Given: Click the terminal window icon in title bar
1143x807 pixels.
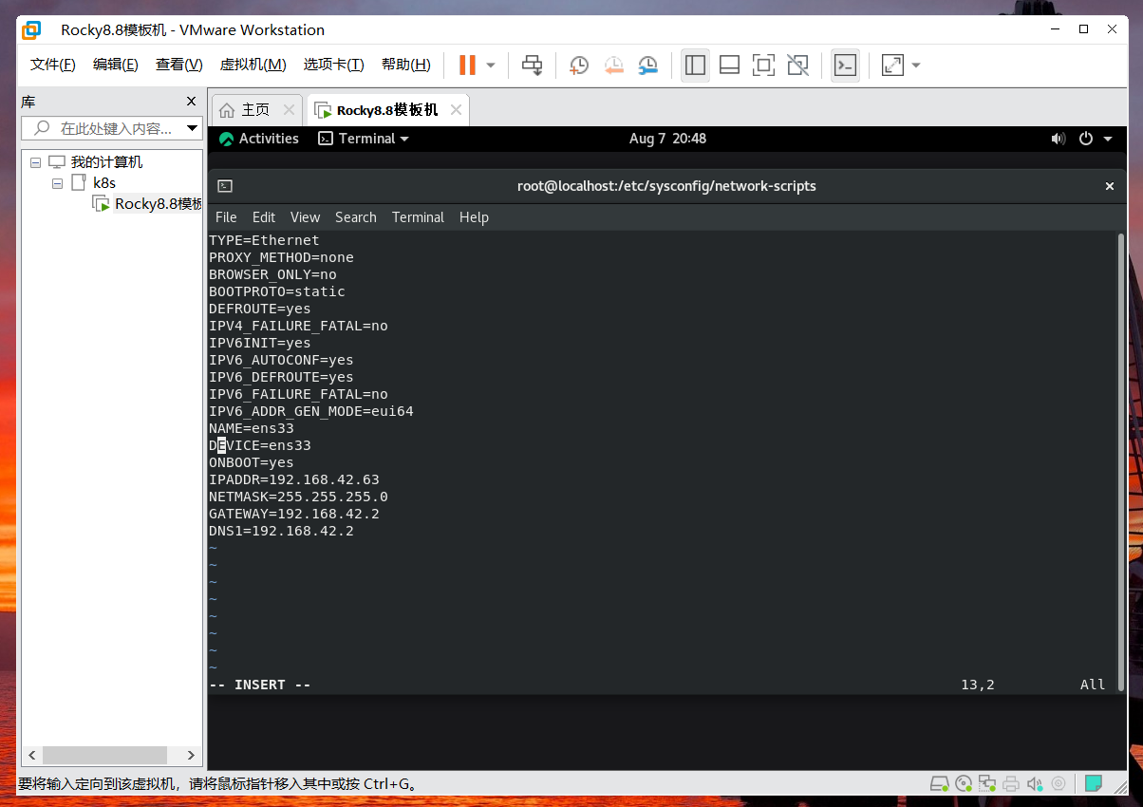Looking at the screenshot, I should click(x=225, y=186).
